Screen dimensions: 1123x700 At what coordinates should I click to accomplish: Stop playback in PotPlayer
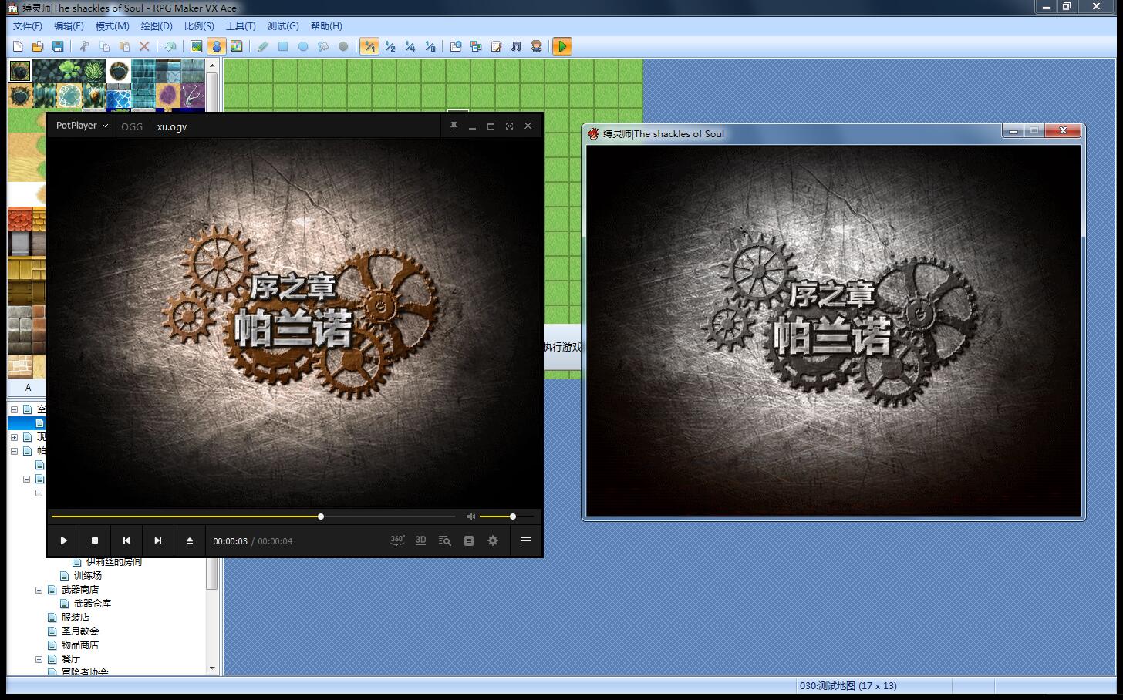pyautogui.click(x=95, y=540)
